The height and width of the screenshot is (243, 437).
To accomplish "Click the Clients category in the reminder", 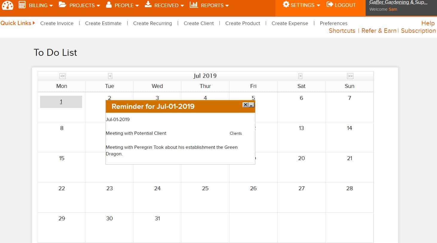I will coord(236,133).
